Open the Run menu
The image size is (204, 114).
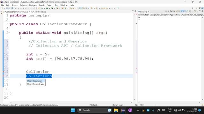(x=56, y=5)
